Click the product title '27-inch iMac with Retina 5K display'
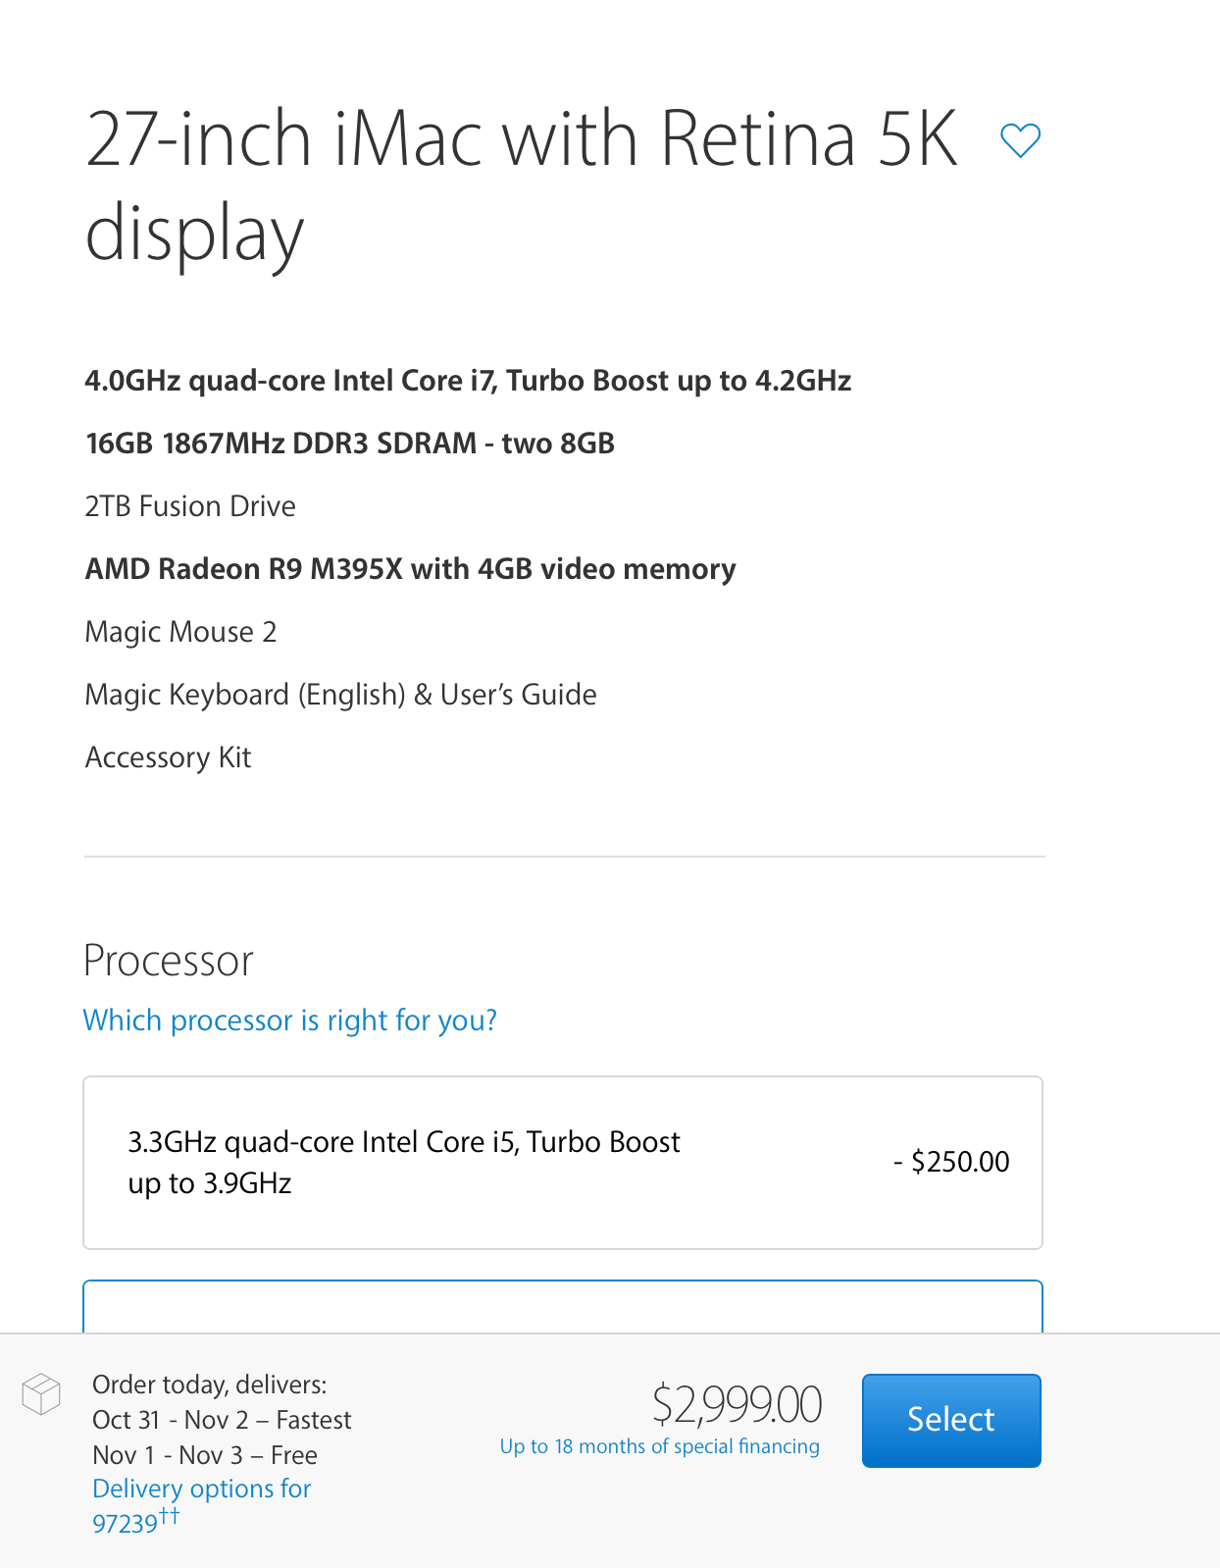Image resolution: width=1220 pixels, height=1568 pixels. click(x=520, y=184)
